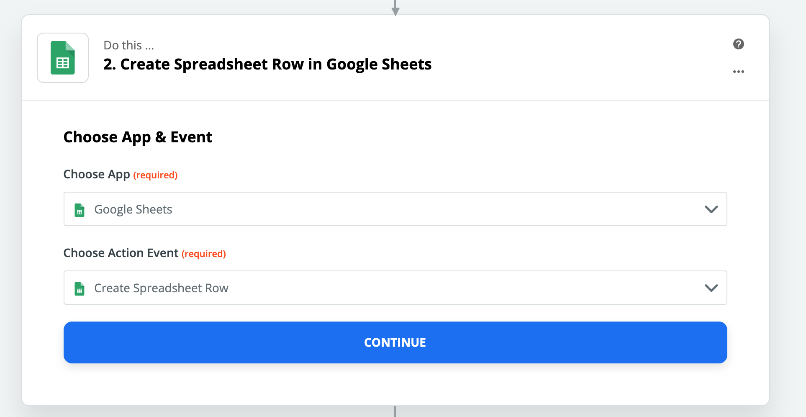Click the Choose App & Event heading
The image size is (806, 417).
138,136
